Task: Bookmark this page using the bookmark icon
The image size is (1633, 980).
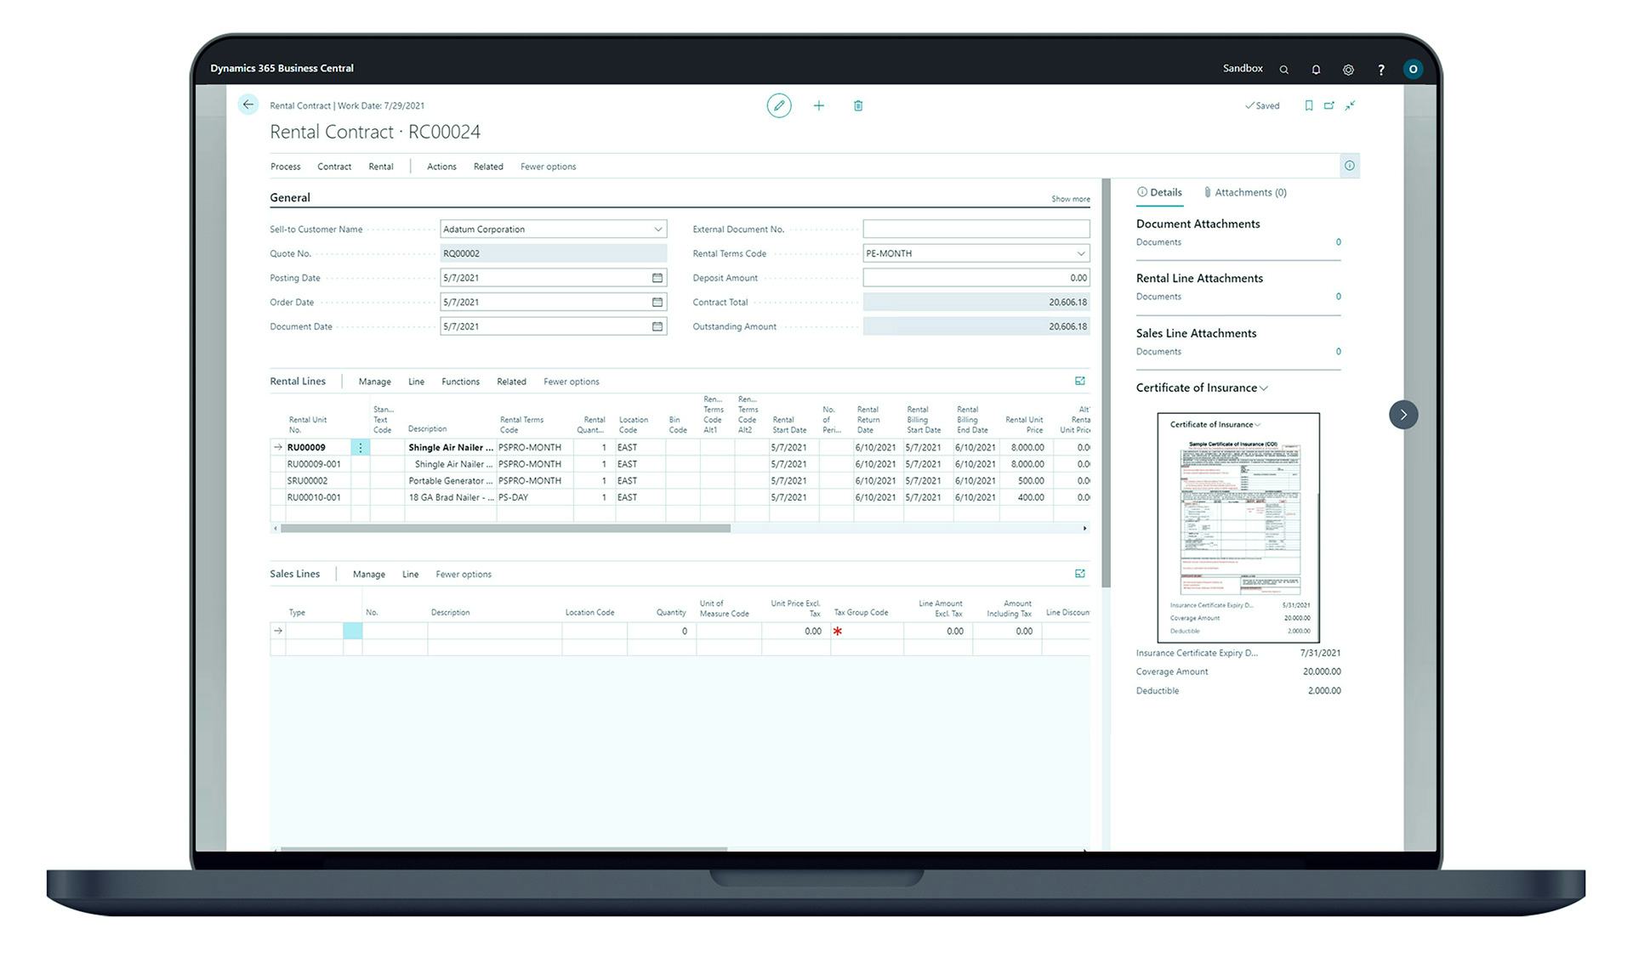Action: click(1309, 105)
